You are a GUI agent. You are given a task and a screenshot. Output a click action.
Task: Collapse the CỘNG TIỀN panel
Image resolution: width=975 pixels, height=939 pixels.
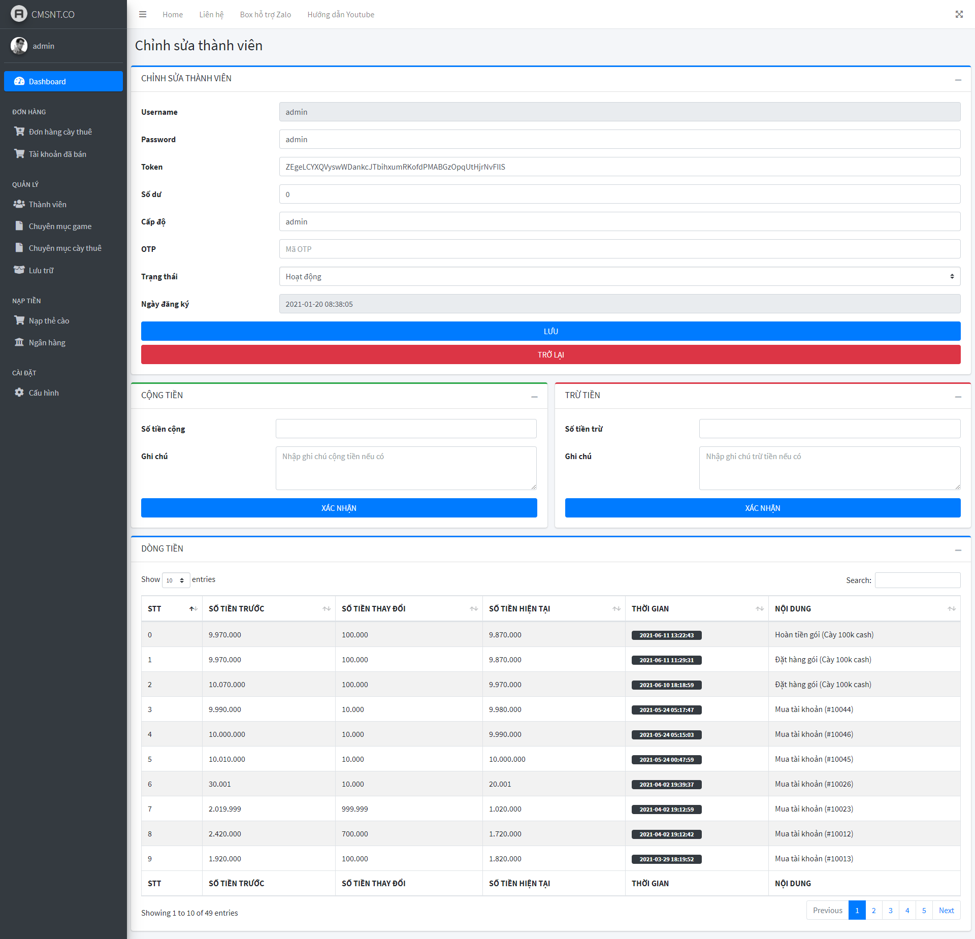[x=534, y=396]
